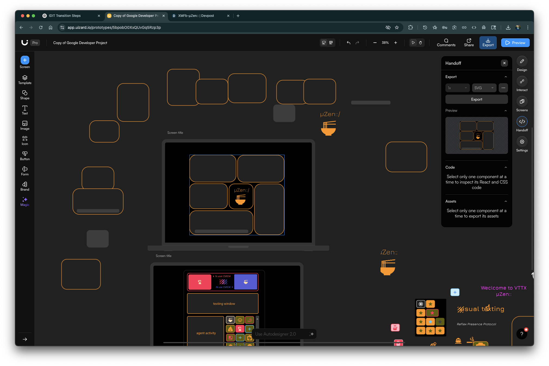The height and width of the screenshot is (366, 549).
Task: Open the Template library
Action: (25, 79)
